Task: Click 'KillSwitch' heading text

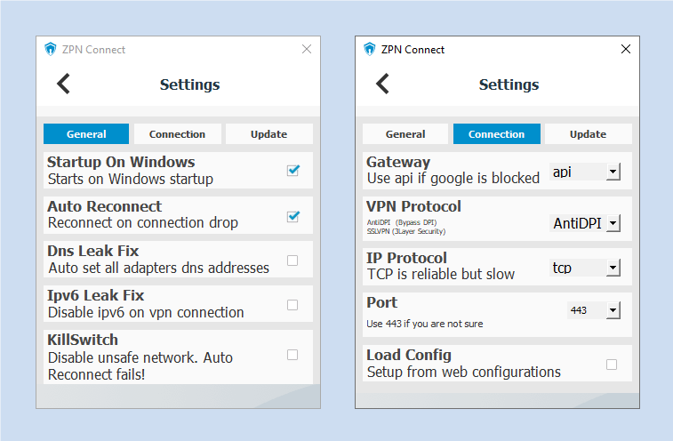Action: (x=83, y=340)
